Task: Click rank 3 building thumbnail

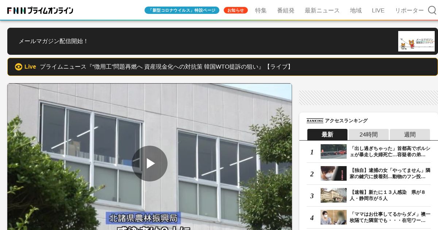Action: pyautogui.click(x=334, y=195)
